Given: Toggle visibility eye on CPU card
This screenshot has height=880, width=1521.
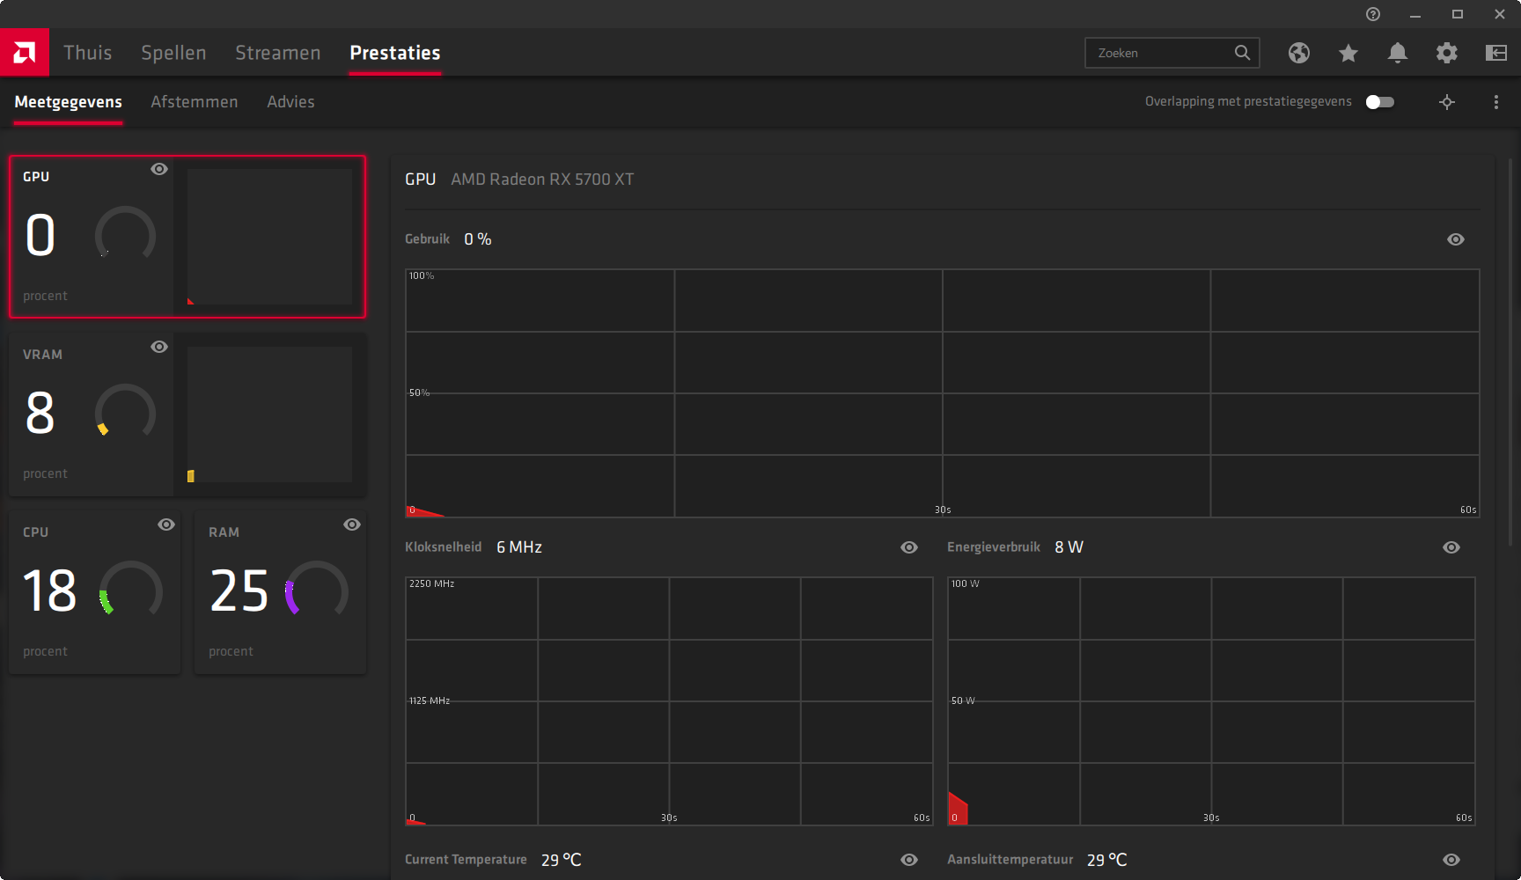Looking at the screenshot, I should coord(166,524).
